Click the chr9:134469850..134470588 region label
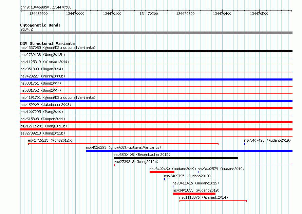Screen dimensions: 302x214 (x=46, y=7)
